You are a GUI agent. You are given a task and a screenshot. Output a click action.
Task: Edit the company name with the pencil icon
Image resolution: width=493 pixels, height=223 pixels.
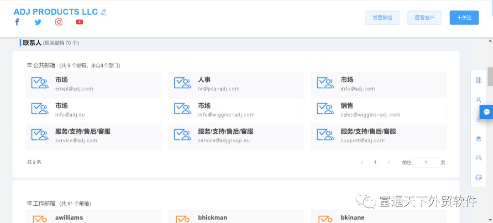[104, 12]
